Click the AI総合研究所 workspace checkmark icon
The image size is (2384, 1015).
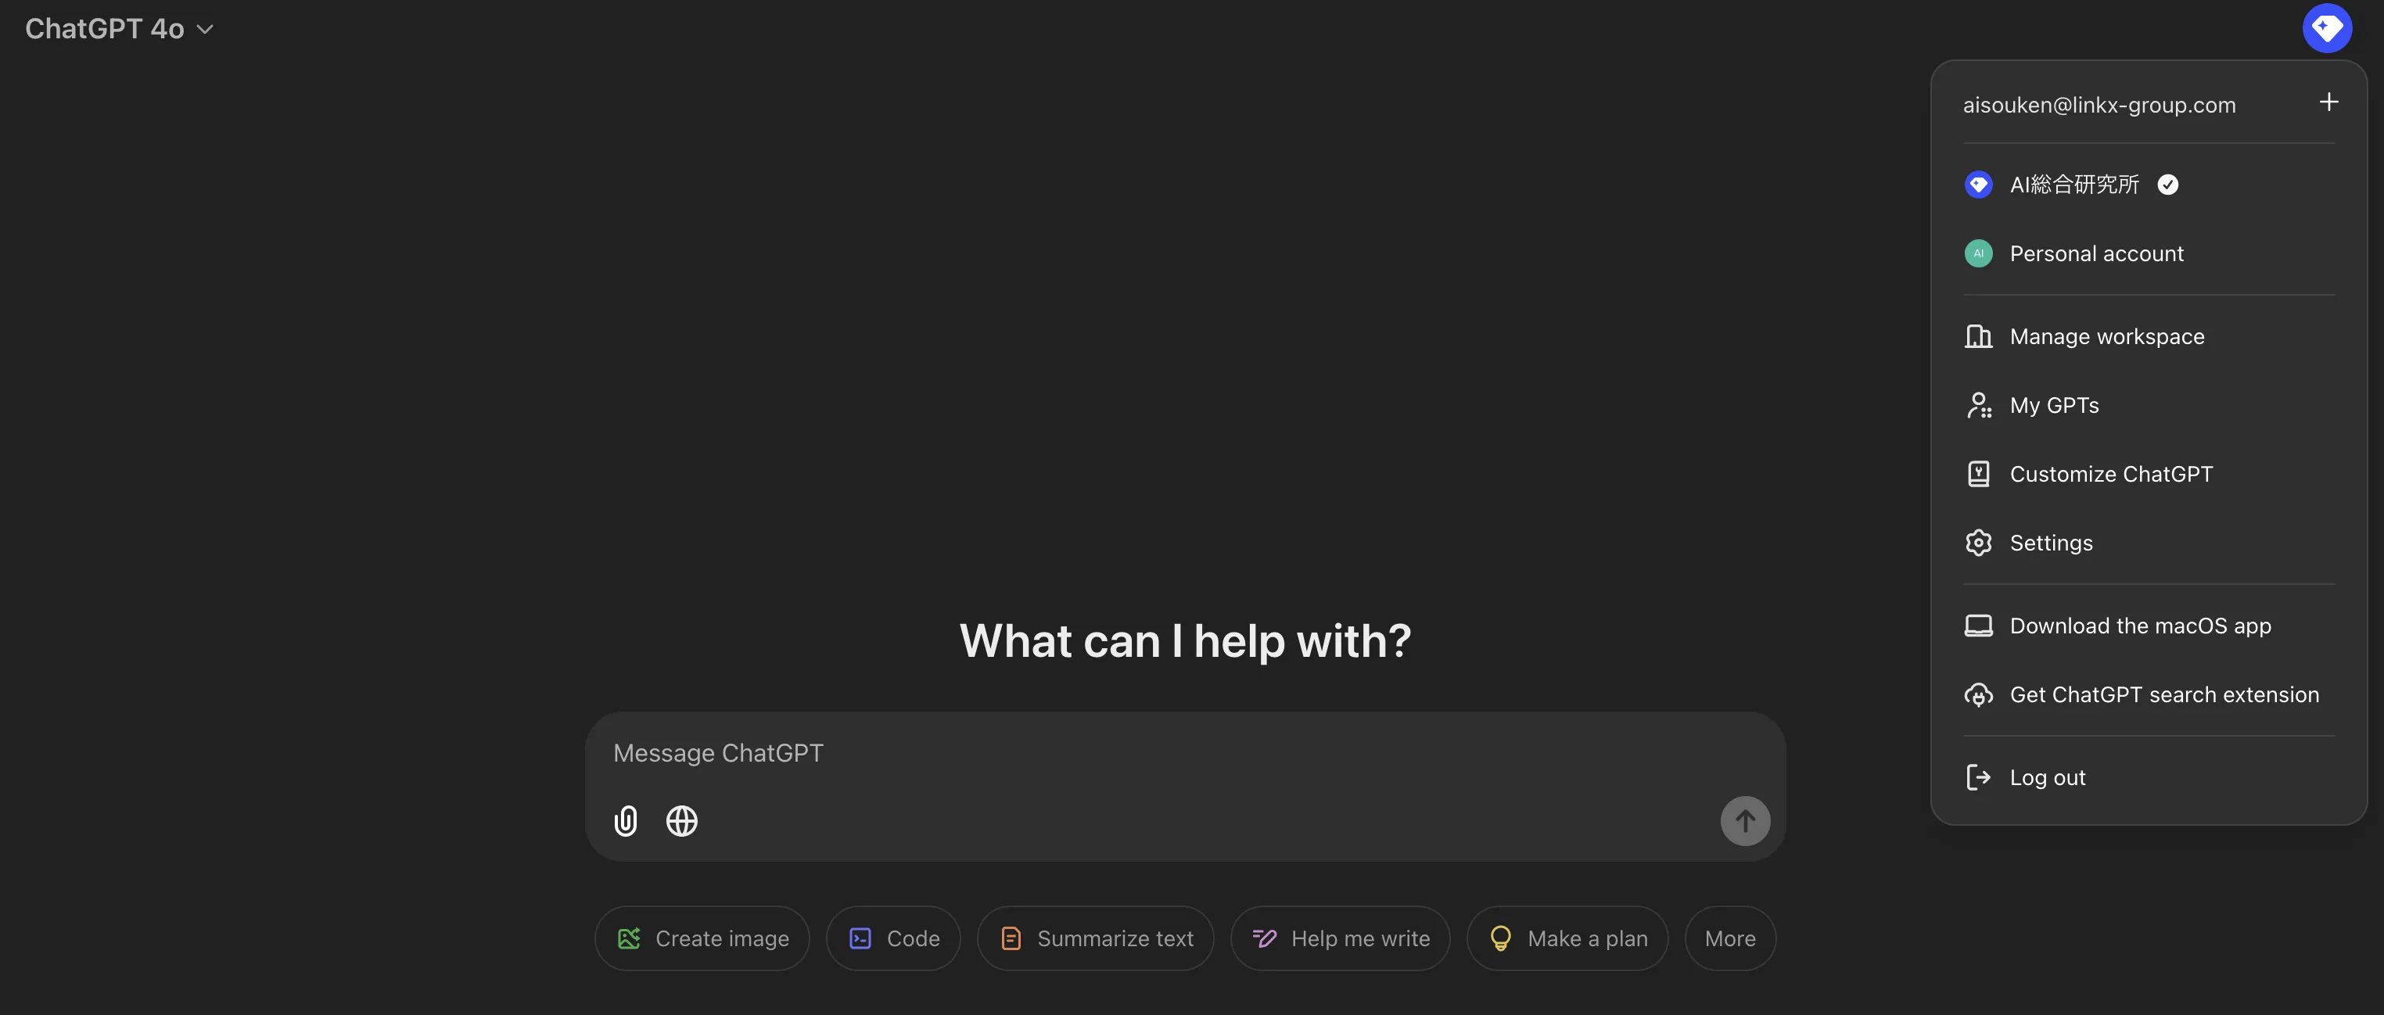click(x=2168, y=184)
